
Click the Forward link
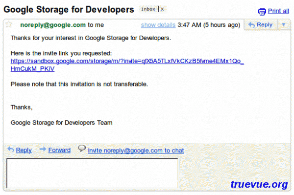coord(59,150)
